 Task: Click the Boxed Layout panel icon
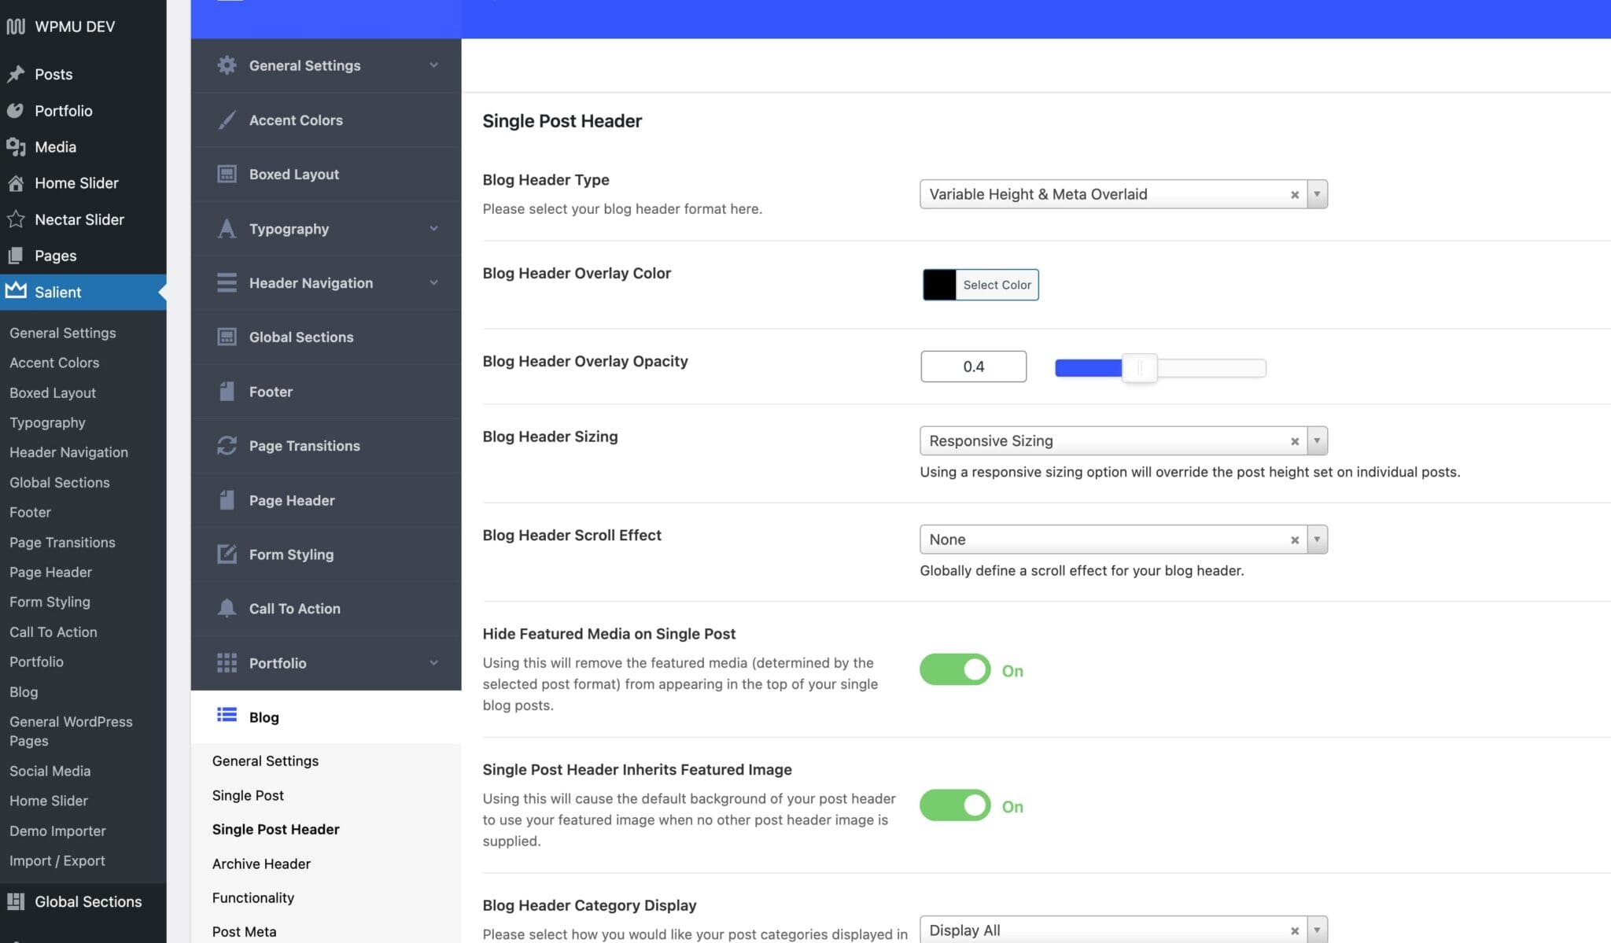227,174
